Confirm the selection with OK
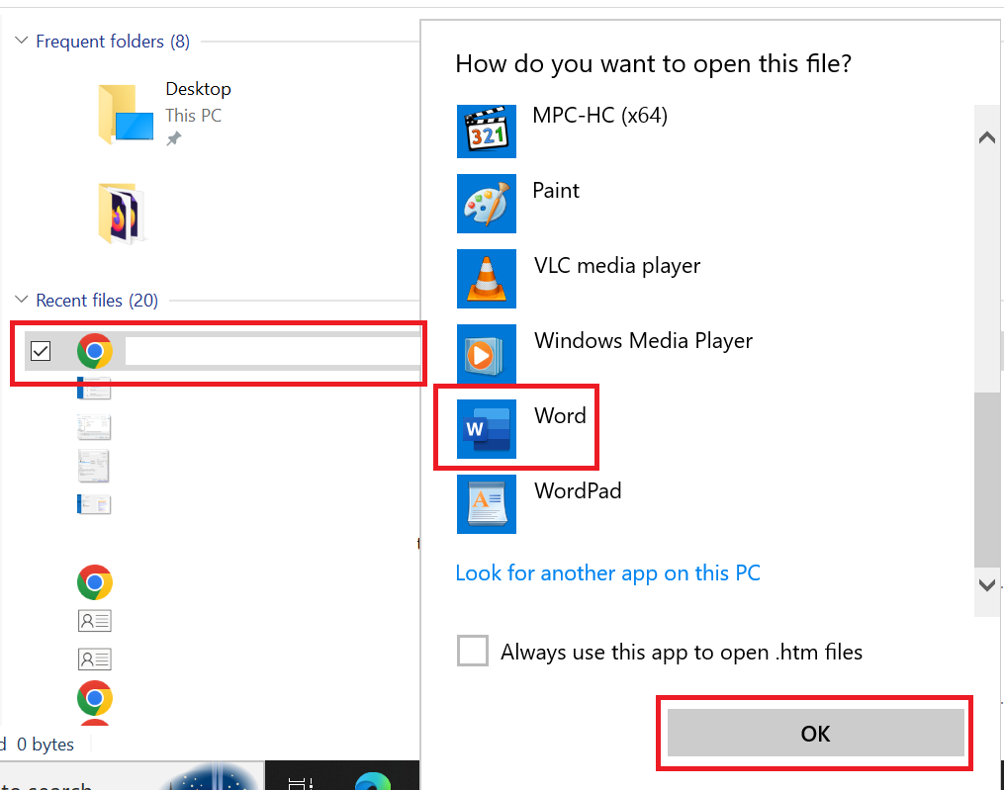The width and height of the screenshot is (1004, 790). (815, 733)
